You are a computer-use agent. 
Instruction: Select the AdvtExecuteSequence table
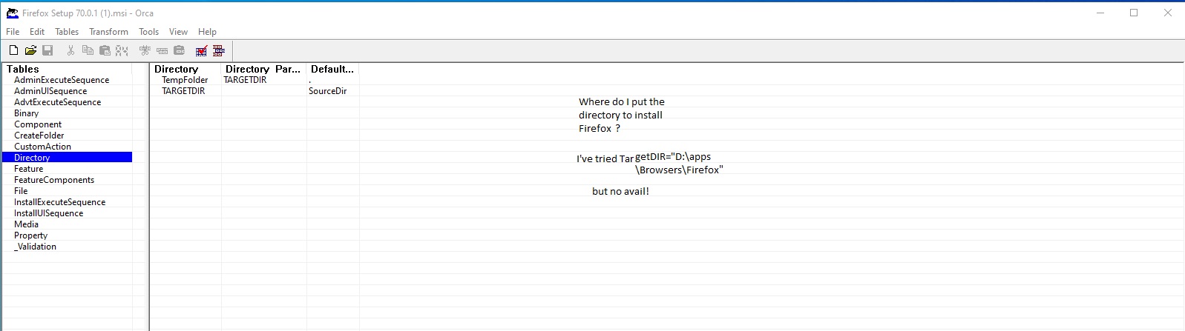coord(57,102)
